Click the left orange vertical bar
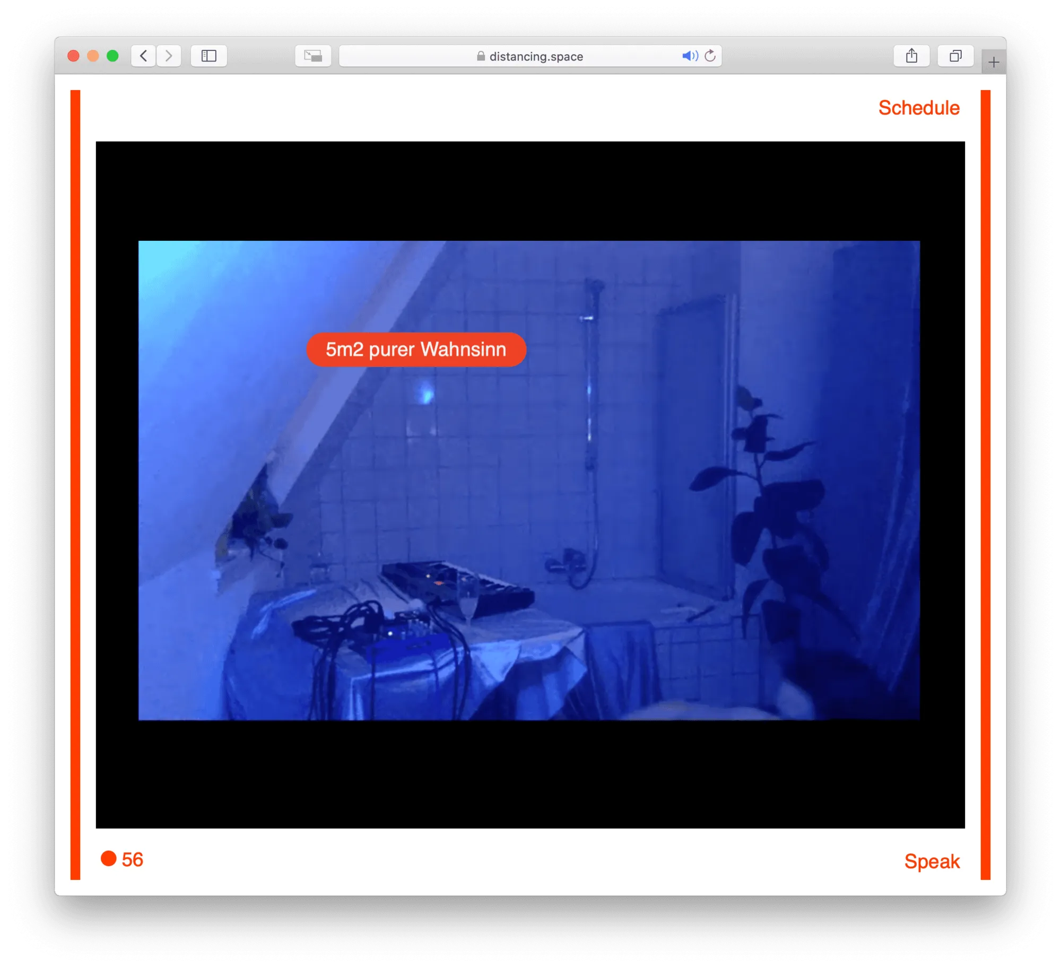1061x968 pixels. 75,484
